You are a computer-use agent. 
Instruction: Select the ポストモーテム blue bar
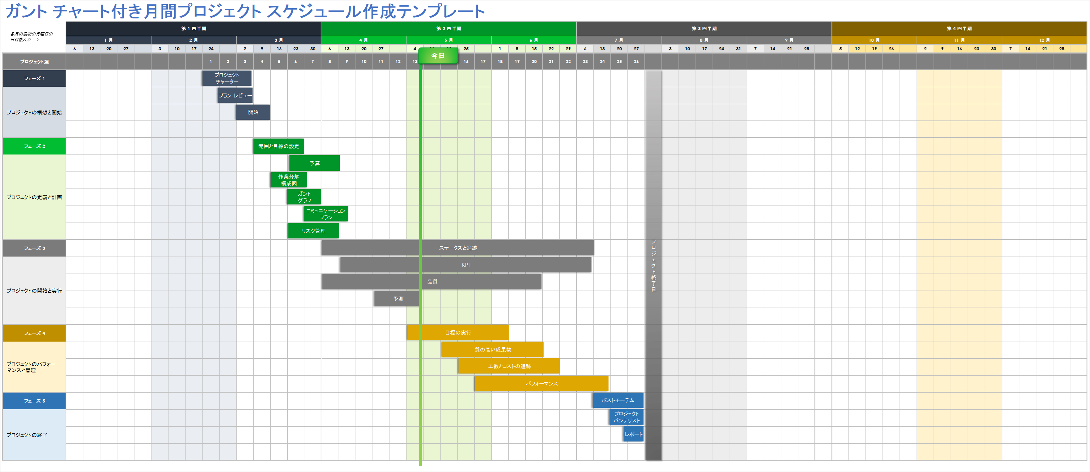tap(618, 400)
